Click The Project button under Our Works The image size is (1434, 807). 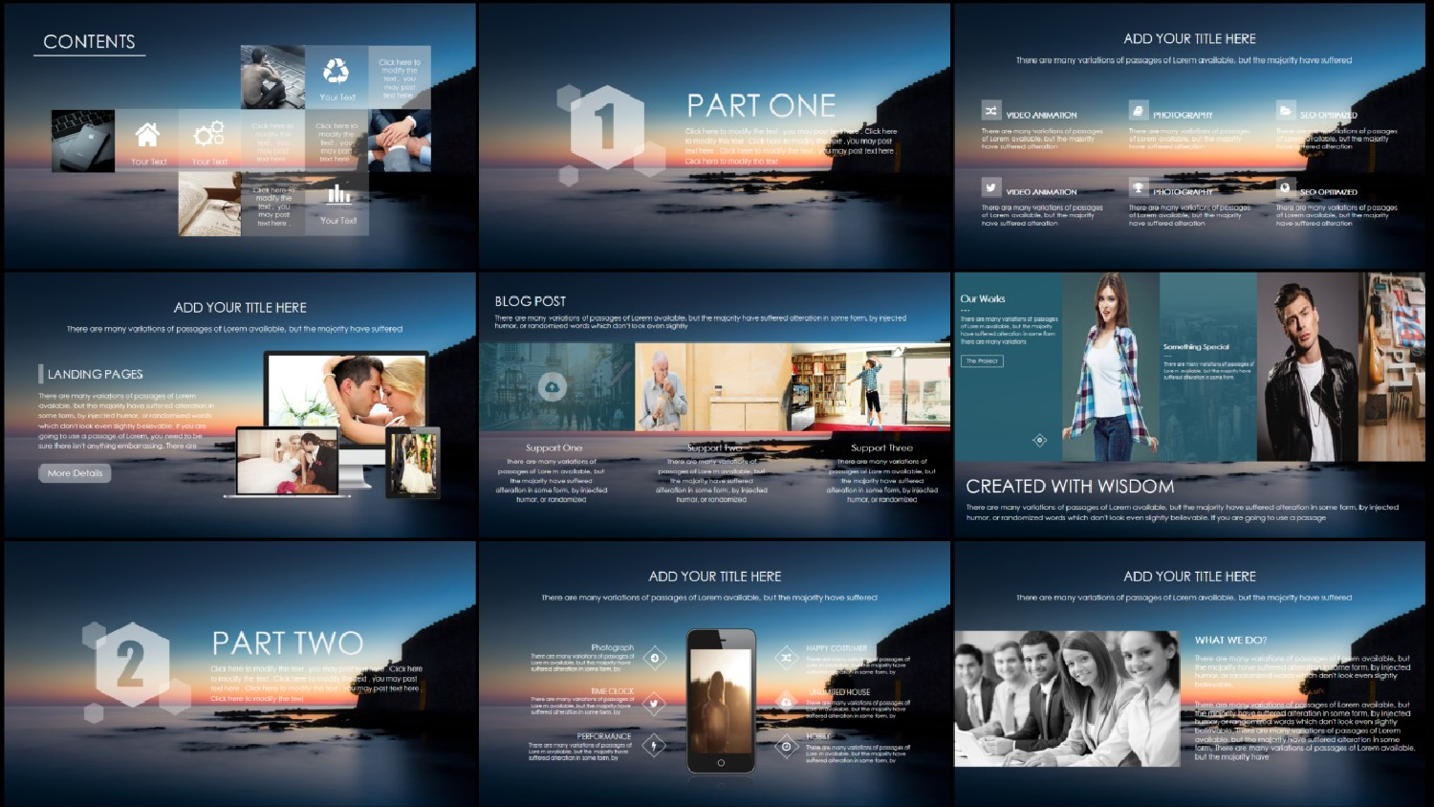click(x=982, y=360)
